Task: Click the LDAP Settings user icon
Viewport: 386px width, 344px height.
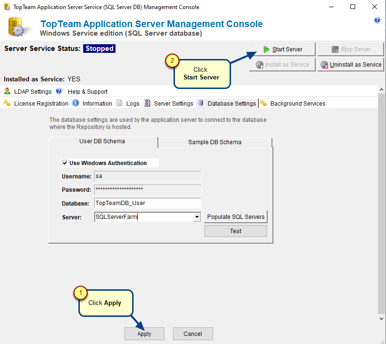Action: pyautogui.click(x=7, y=91)
